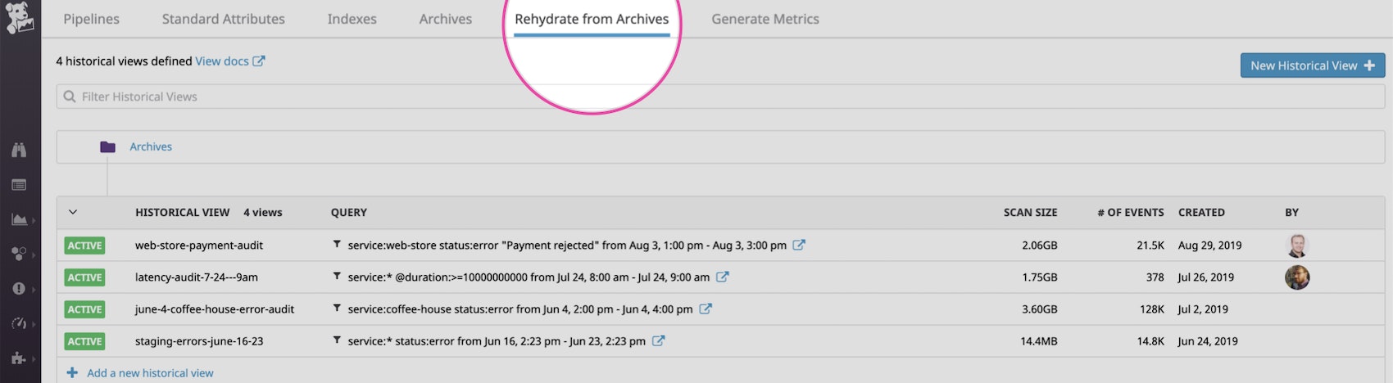Screen dimensions: 1393x383
Task: Open the Dashboards list icon in the sidebar
Action: [x=19, y=185]
